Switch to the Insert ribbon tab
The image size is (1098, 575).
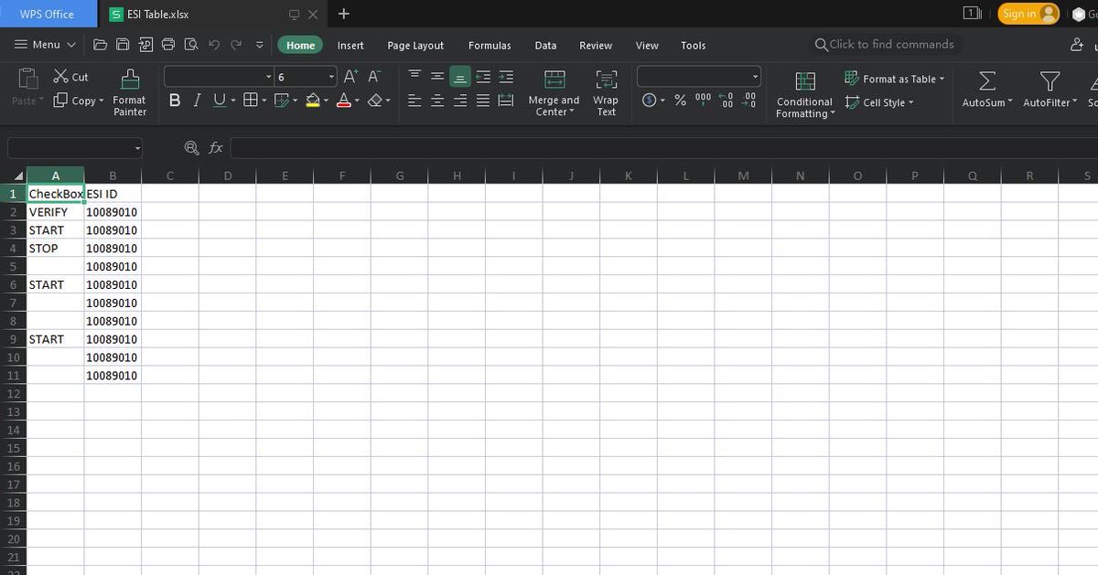coord(350,45)
